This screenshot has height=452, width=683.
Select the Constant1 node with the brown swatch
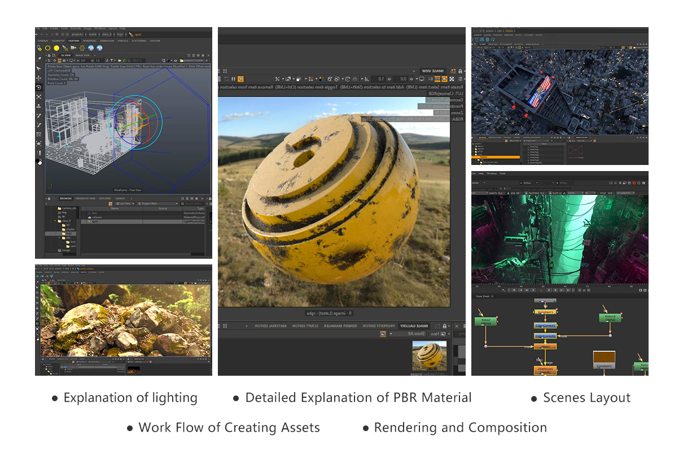point(604,359)
